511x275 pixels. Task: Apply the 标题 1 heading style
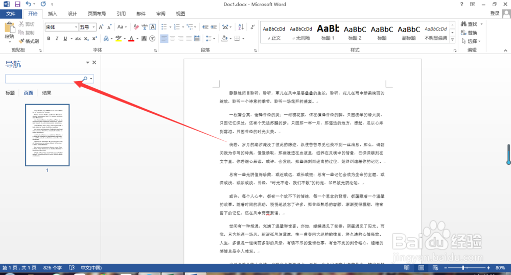pos(328,33)
